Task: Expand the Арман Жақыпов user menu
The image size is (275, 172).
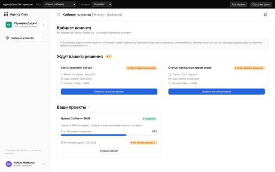Action: tap(25, 164)
